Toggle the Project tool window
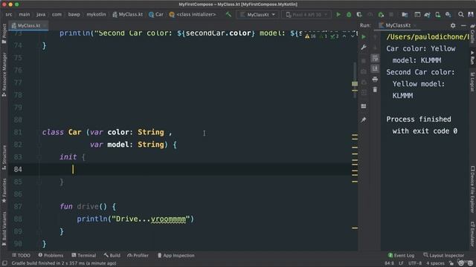 [x=4, y=33]
